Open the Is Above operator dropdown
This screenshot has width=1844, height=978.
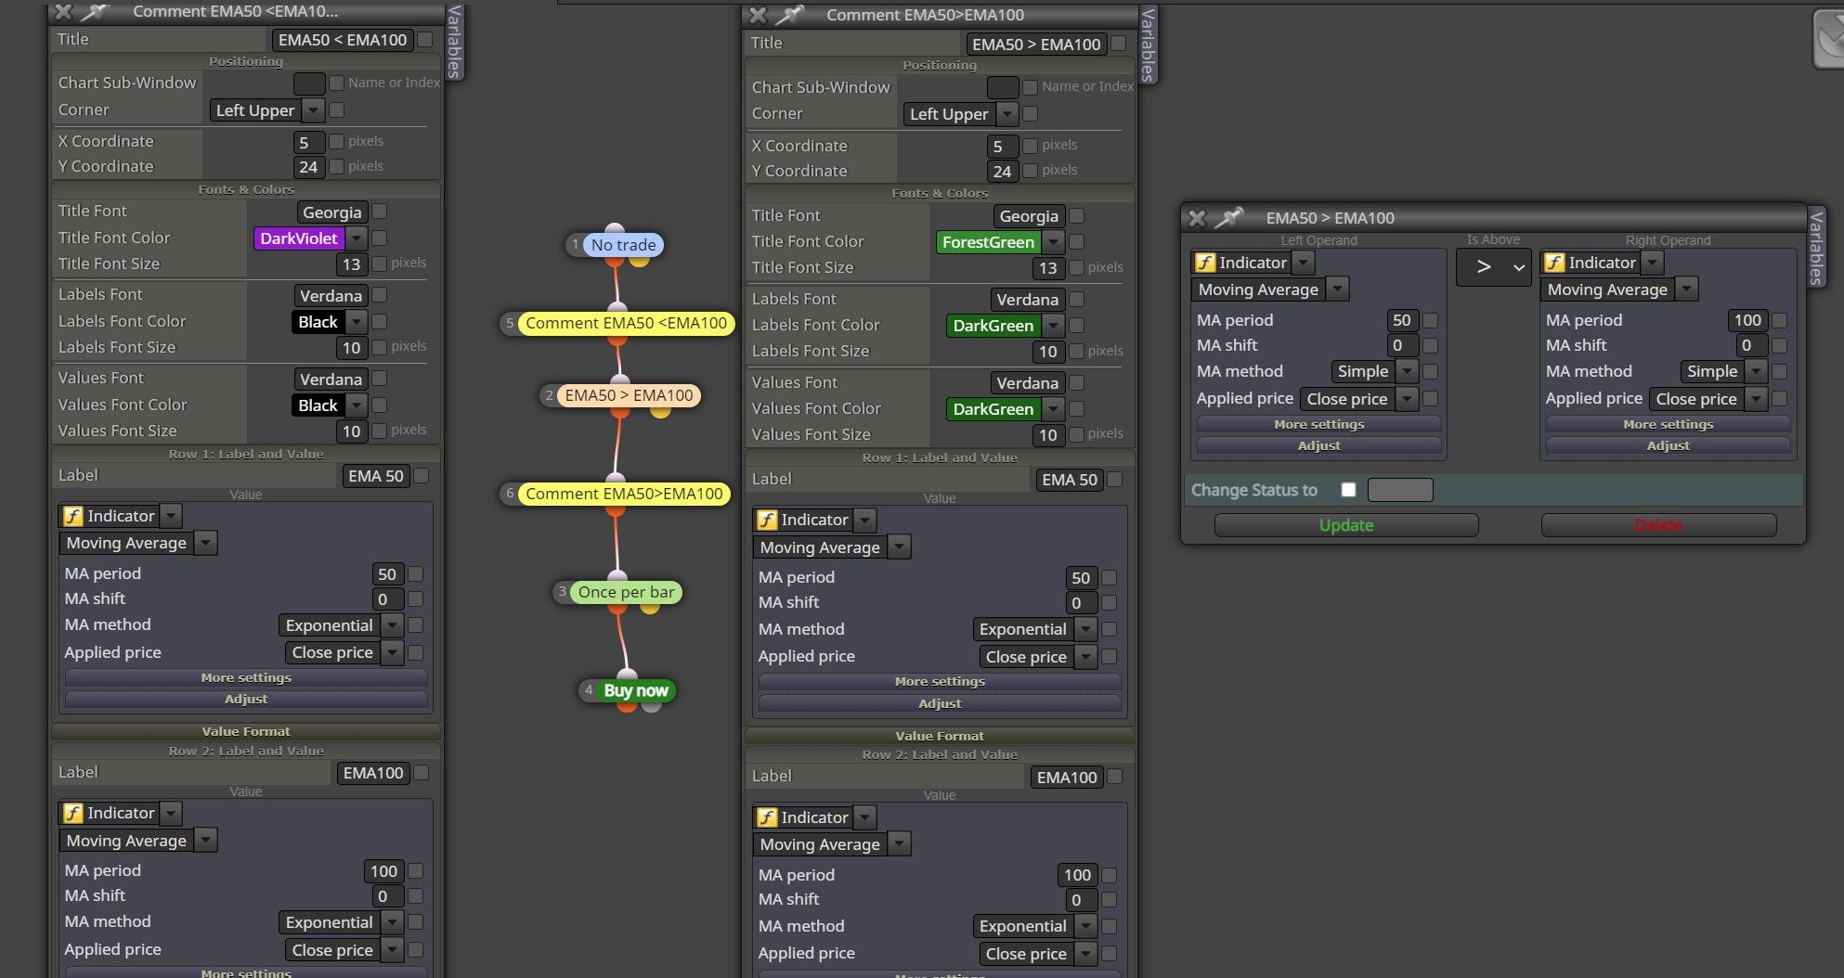1493,267
